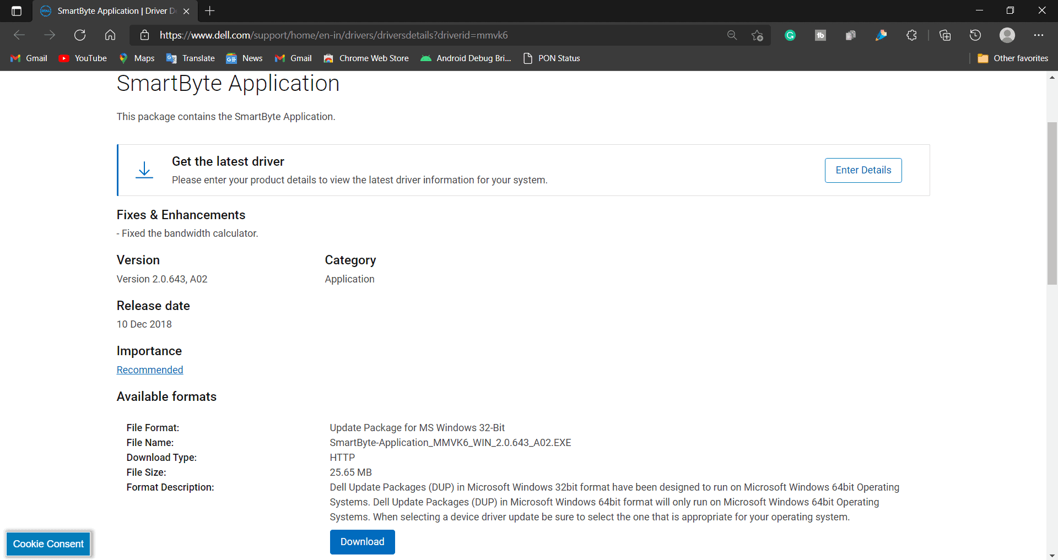Image resolution: width=1058 pixels, height=560 pixels.
Task: Click the zoom magnifier icon in address bar
Action: pos(732,35)
